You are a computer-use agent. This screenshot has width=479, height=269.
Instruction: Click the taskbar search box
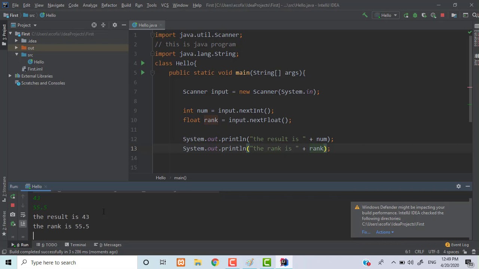coord(77,262)
